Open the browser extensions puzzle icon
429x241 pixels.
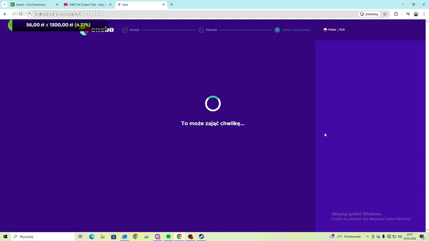(x=396, y=14)
